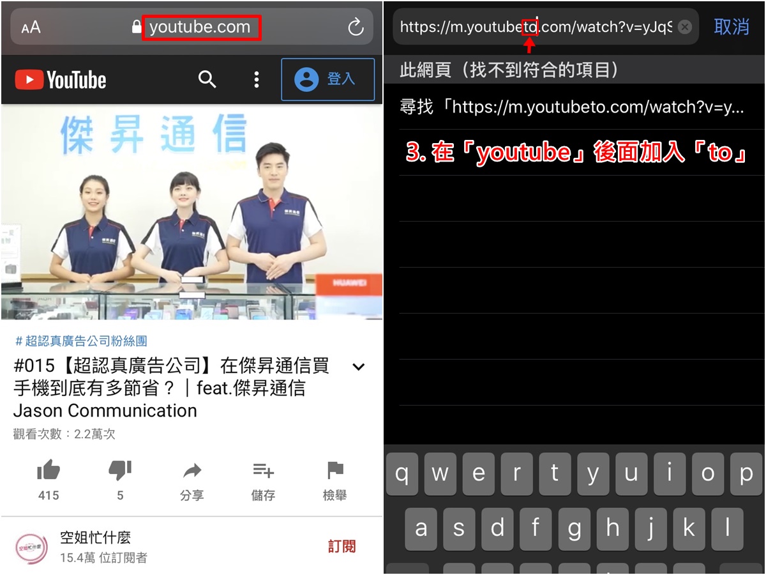This screenshot has height=575, width=766.
Task: Sign in with the 登入 button
Action: [x=327, y=79]
